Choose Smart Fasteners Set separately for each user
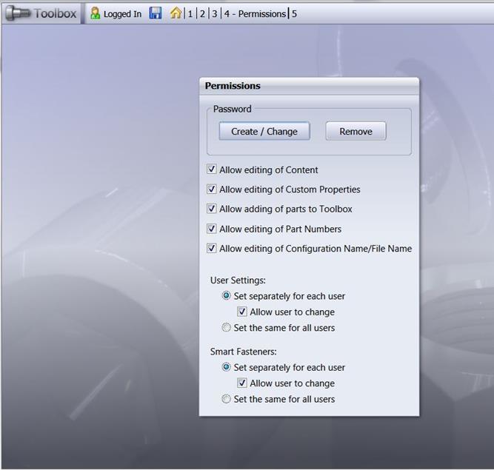Image resolution: width=494 pixels, height=470 pixels. click(x=227, y=367)
